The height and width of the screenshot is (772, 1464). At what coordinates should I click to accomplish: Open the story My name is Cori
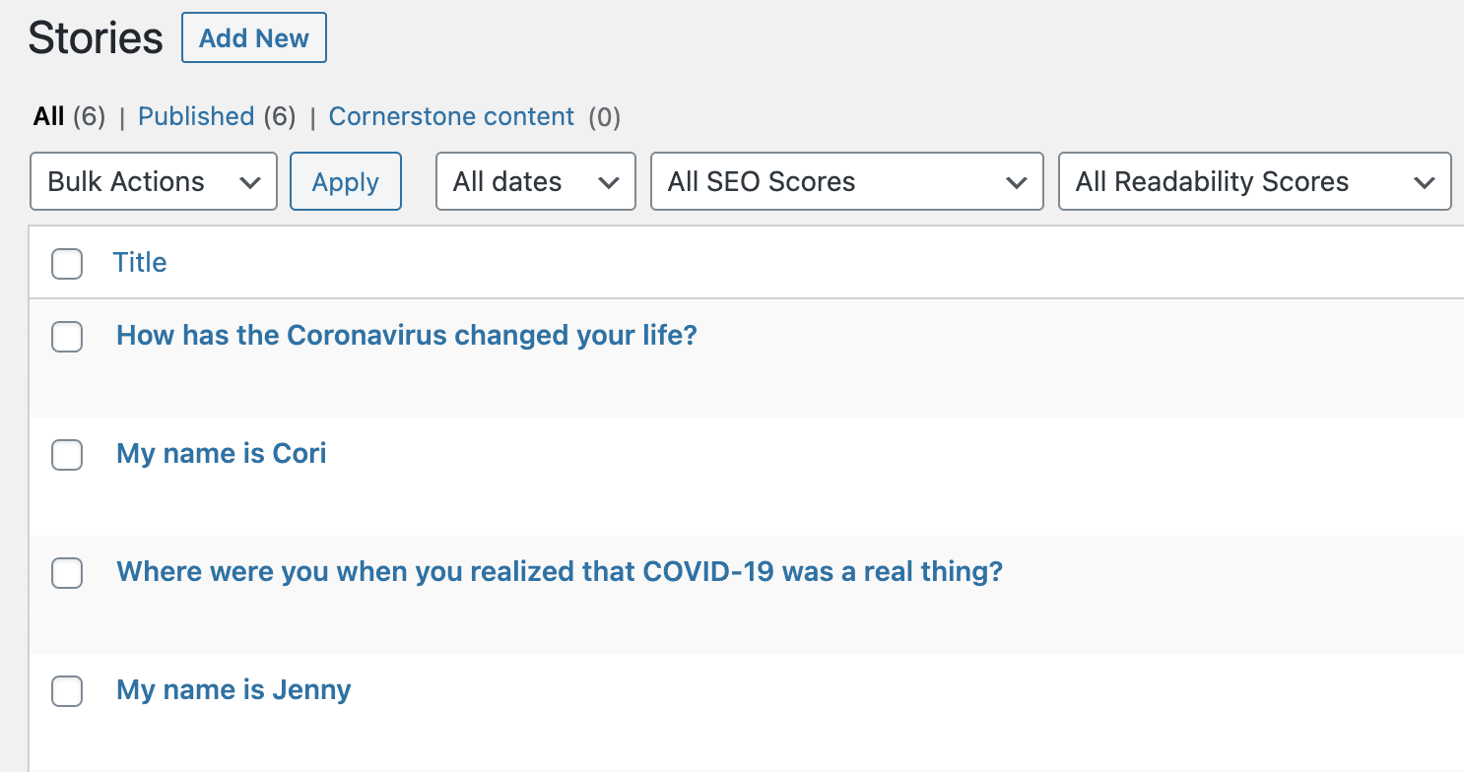point(221,454)
